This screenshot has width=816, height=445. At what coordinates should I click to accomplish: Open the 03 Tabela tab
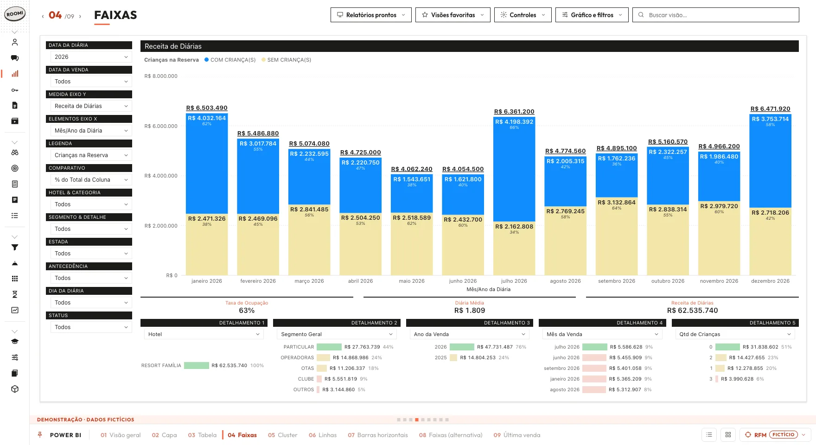tap(202, 435)
